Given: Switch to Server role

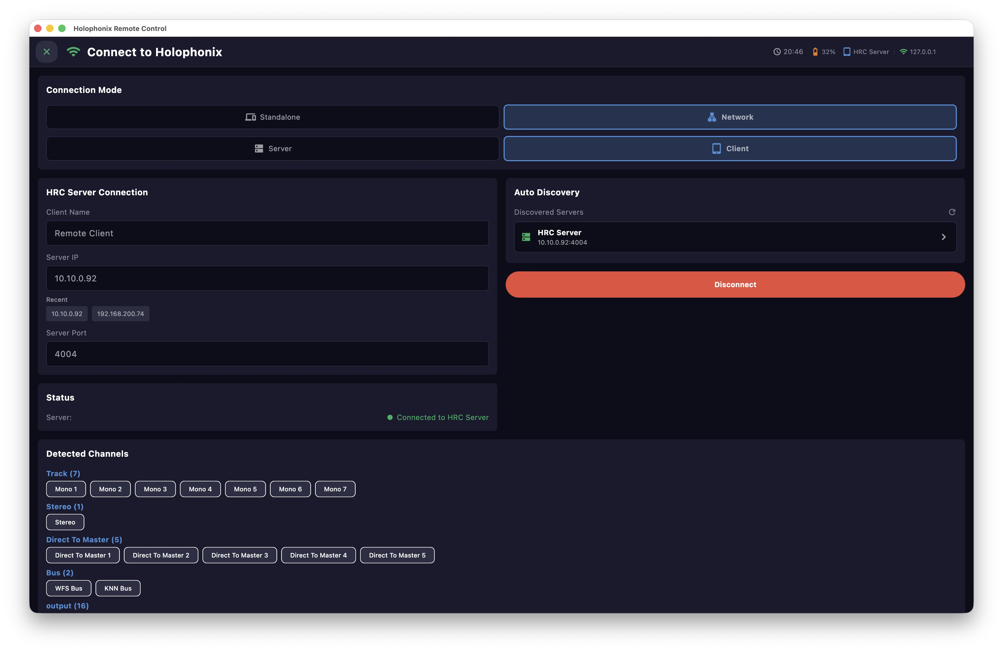Looking at the screenshot, I should click(x=273, y=149).
